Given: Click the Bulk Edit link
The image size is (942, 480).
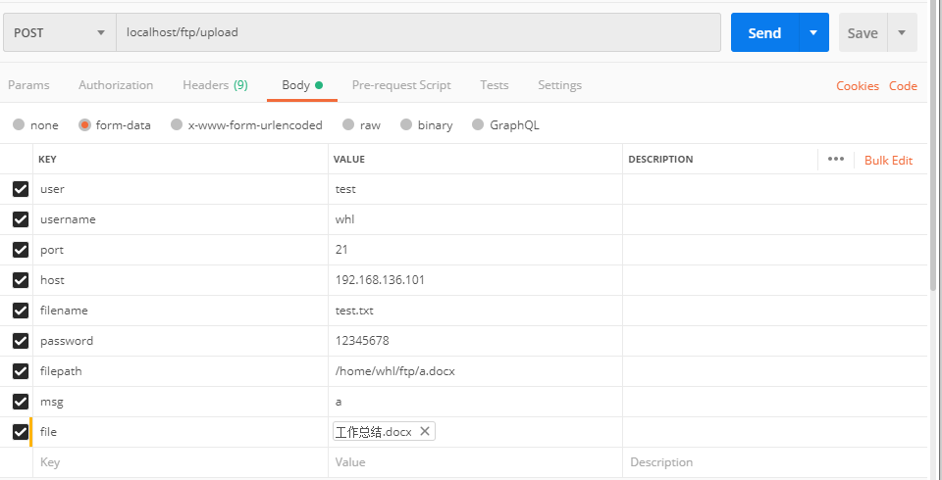Looking at the screenshot, I should tap(888, 160).
